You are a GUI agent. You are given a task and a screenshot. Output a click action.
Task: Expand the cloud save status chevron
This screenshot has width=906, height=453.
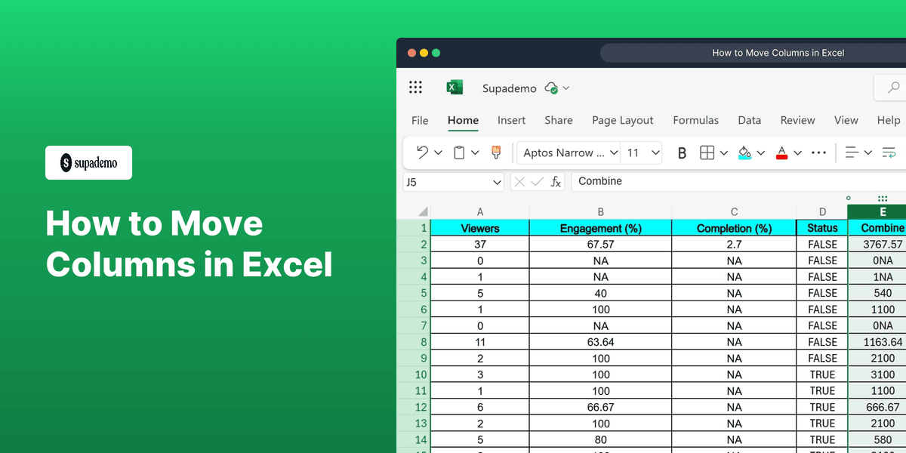tap(567, 88)
